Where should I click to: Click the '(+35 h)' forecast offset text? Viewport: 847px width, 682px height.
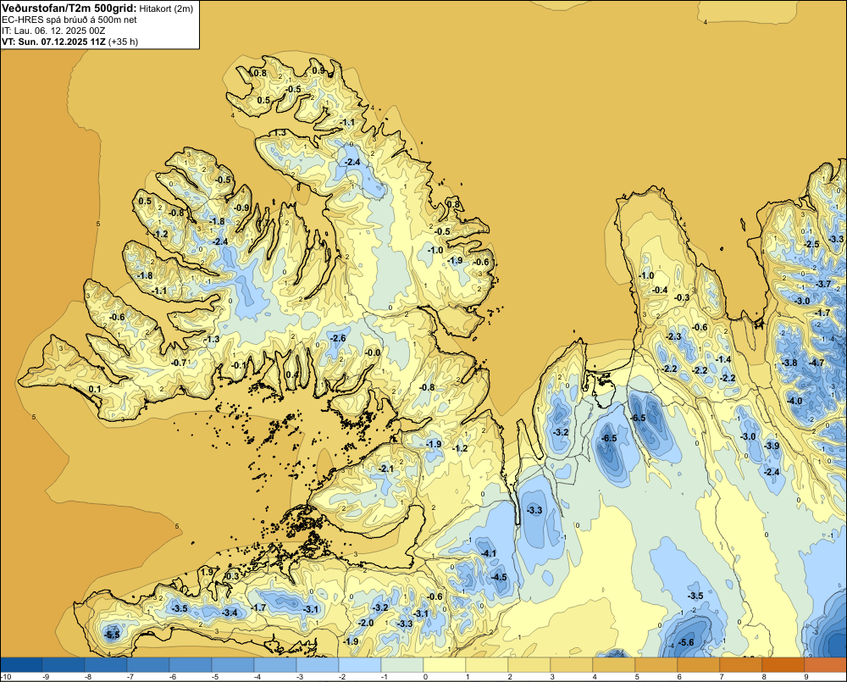click(123, 42)
